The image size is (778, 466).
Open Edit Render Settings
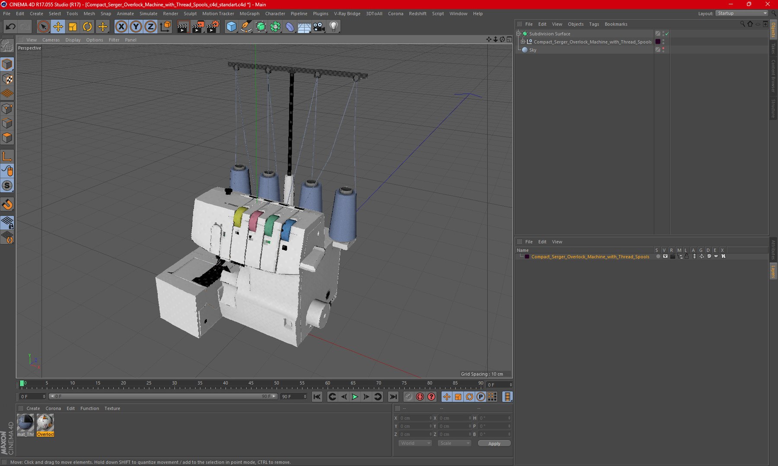click(x=213, y=27)
